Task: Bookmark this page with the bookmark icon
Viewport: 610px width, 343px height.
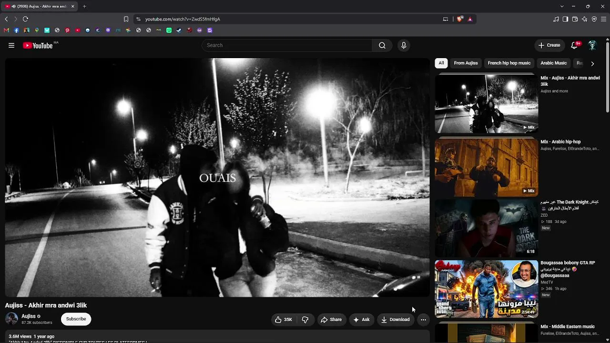Action: point(126,19)
